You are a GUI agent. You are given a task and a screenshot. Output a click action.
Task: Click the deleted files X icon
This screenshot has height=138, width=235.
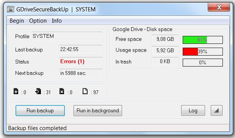click(62, 91)
